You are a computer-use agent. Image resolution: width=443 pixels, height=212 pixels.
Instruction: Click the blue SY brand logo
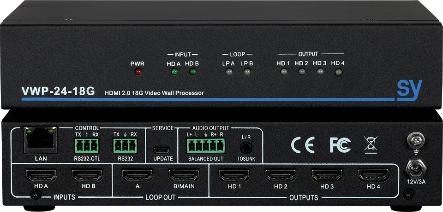[410, 90]
